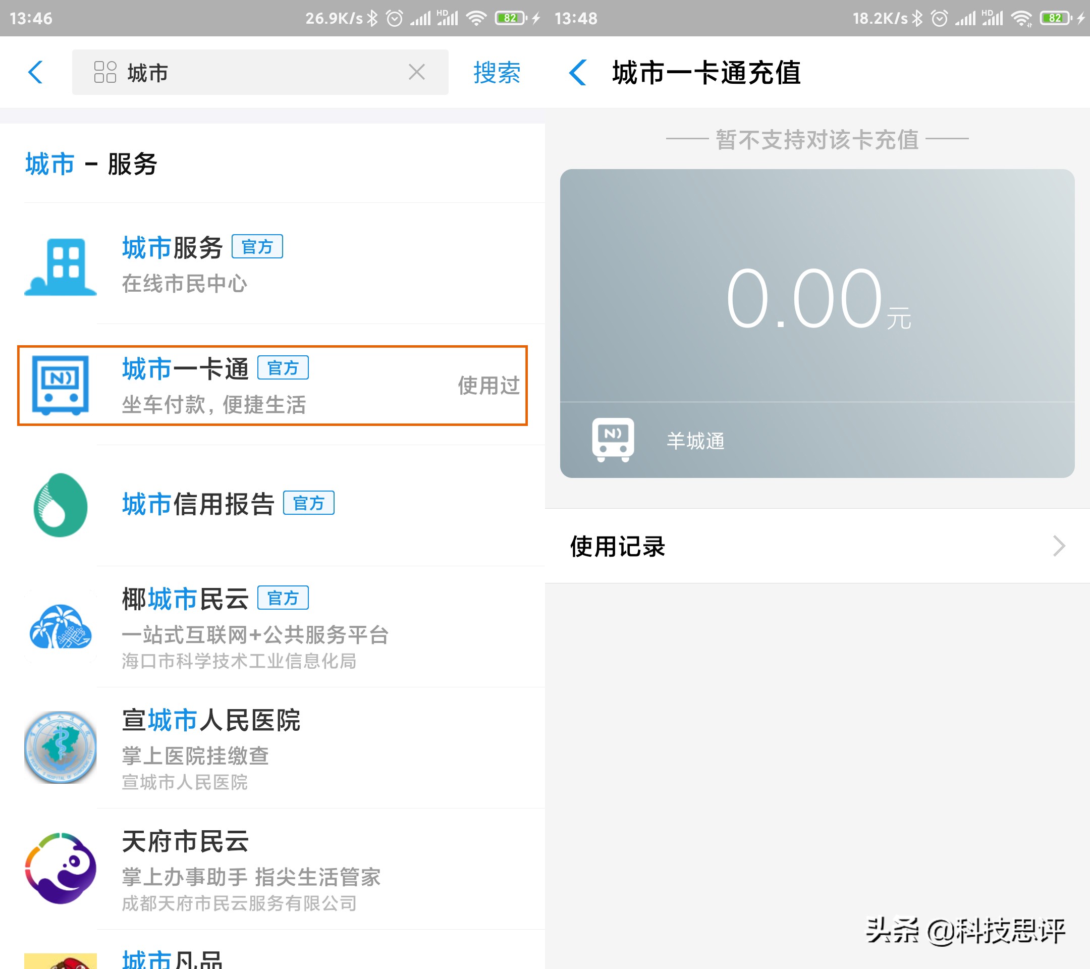Image resolution: width=1090 pixels, height=969 pixels.
Task: Select the 城市一卡通 官方 badge label
Action: point(284,367)
